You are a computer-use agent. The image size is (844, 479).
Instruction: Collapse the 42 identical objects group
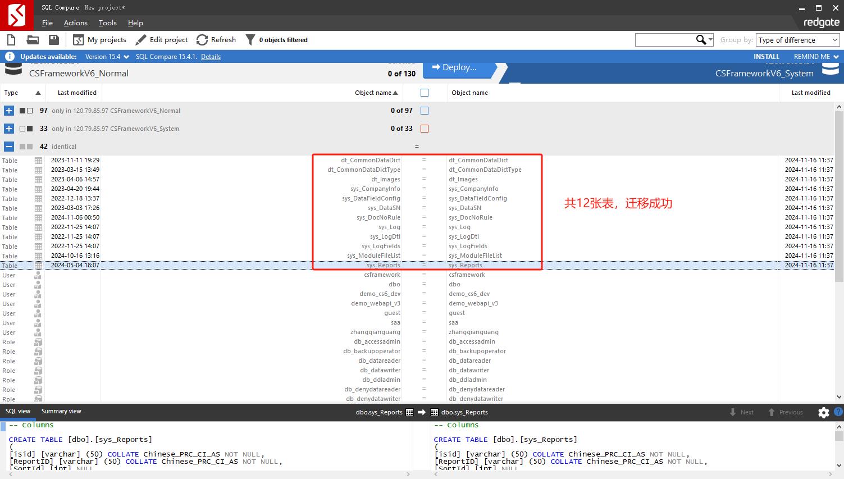[x=9, y=147]
